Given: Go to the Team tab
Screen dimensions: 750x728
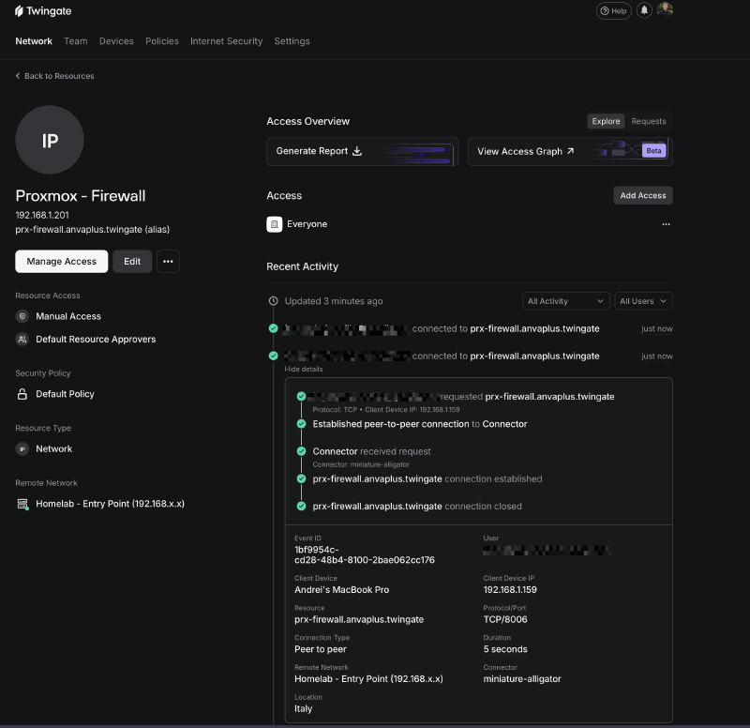Looking at the screenshot, I should click(x=76, y=41).
